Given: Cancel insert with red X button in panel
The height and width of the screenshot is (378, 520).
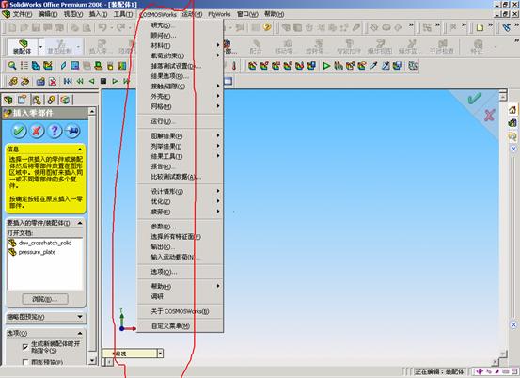Looking at the screenshot, I should tap(37, 131).
